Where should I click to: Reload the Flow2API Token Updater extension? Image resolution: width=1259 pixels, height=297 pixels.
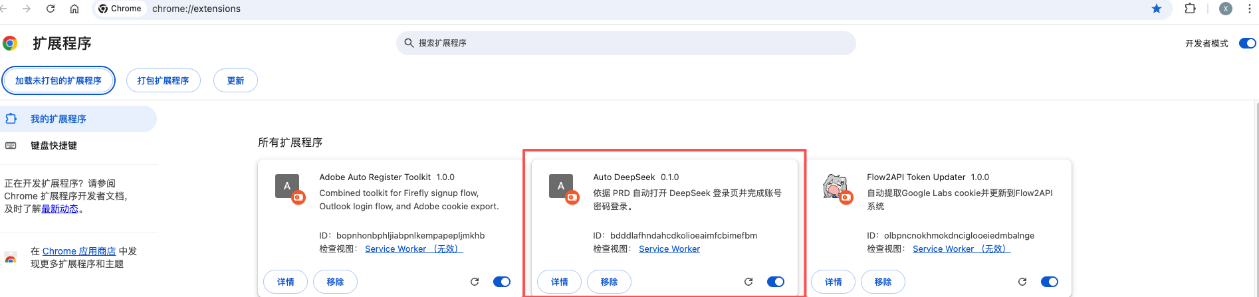1022,282
